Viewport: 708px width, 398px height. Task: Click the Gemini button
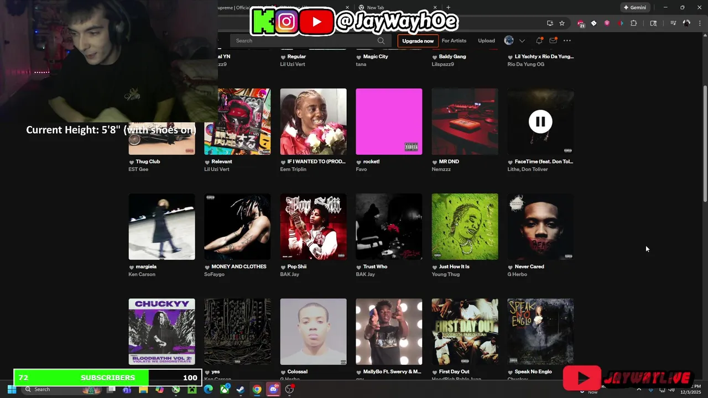coord(634,8)
